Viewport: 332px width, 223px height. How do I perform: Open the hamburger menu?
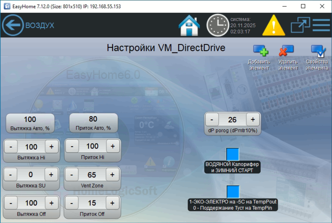point(321,25)
